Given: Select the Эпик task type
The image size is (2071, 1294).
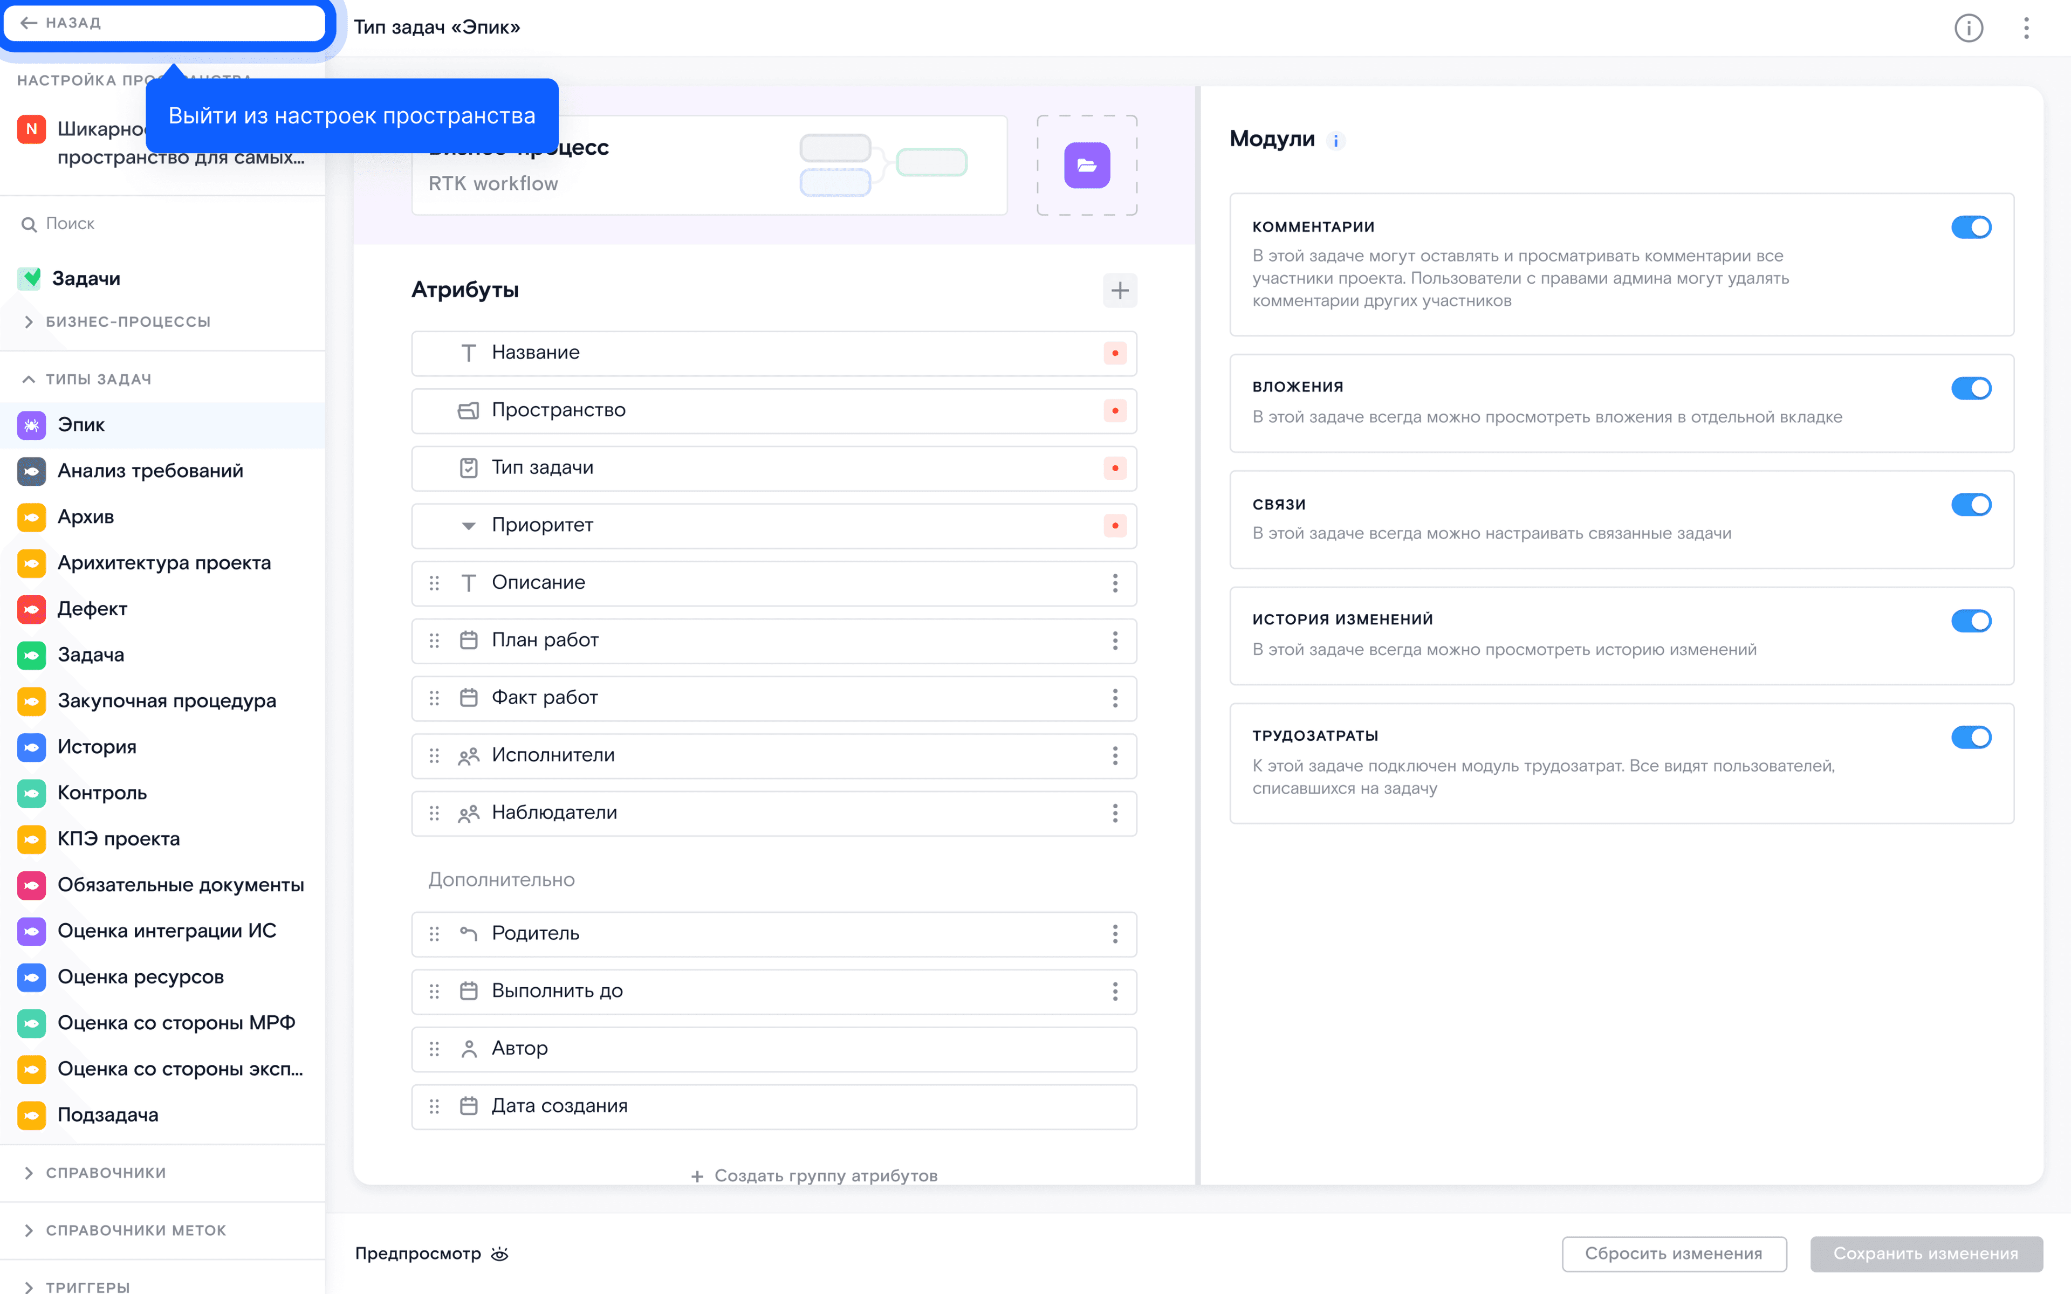Looking at the screenshot, I should (162, 425).
